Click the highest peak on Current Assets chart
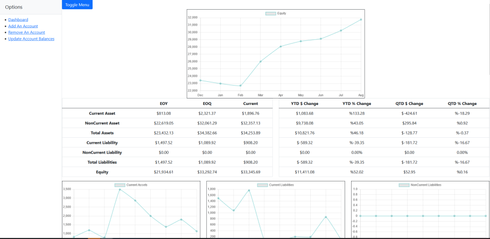Image resolution: width=490 pixels, height=239 pixels. pos(120,189)
